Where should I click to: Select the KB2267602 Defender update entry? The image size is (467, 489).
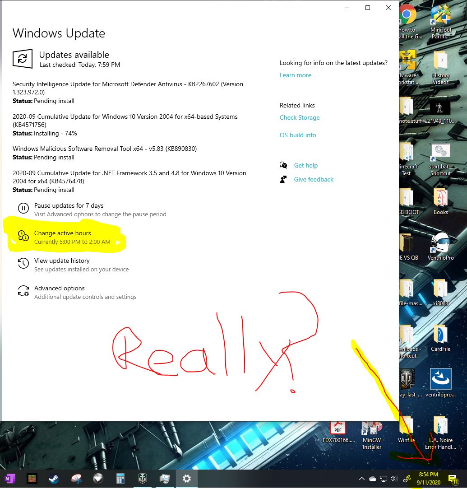(128, 92)
